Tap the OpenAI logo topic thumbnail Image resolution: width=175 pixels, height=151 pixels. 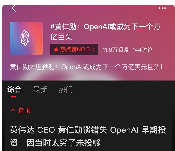(26, 38)
